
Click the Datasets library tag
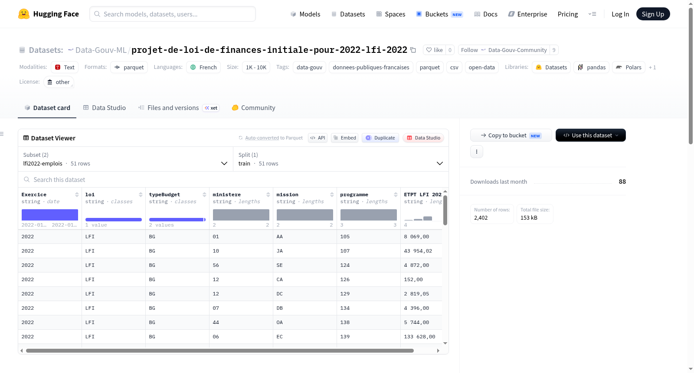[551, 67]
